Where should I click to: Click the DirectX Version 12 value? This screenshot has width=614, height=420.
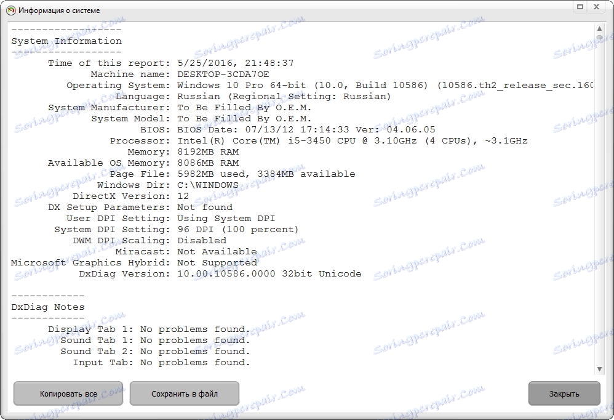(x=183, y=196)
